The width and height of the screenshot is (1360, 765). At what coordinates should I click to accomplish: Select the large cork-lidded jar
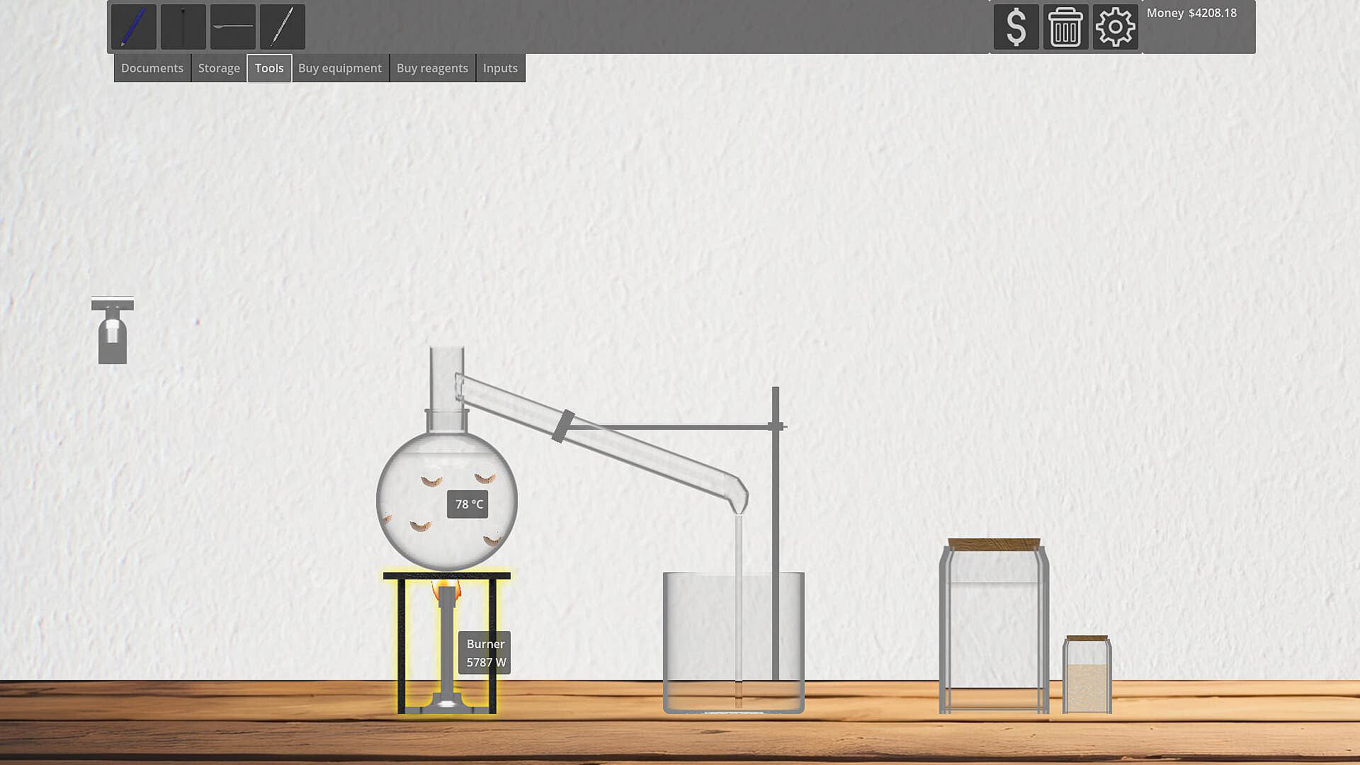pyautogui.click(x=993, y=627)
